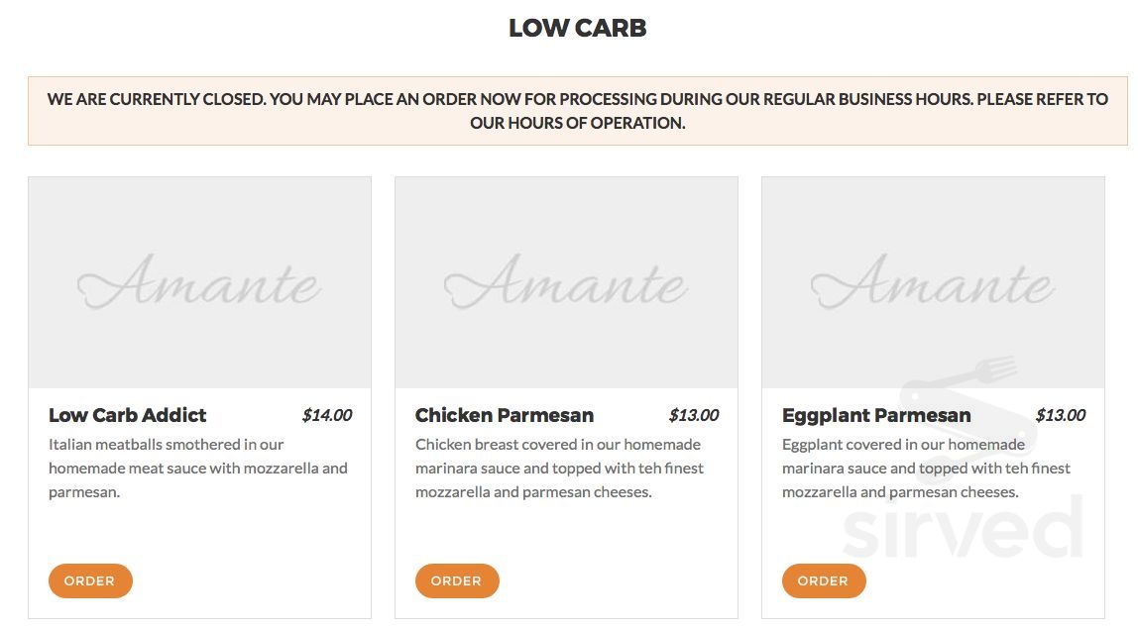Select the Chicken Parmesan item title
The width and height of the screenshot is (1138, 630).
click(504, 415)
